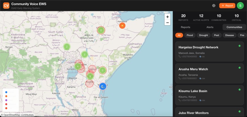The width and height of the screenshot is (247, 117).
Task: Zoom out with the minus map control
Action: 167,23
